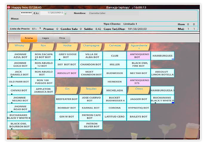Select Grey Goose Bot product
208x146 pixels.
(x=67, y=56)
